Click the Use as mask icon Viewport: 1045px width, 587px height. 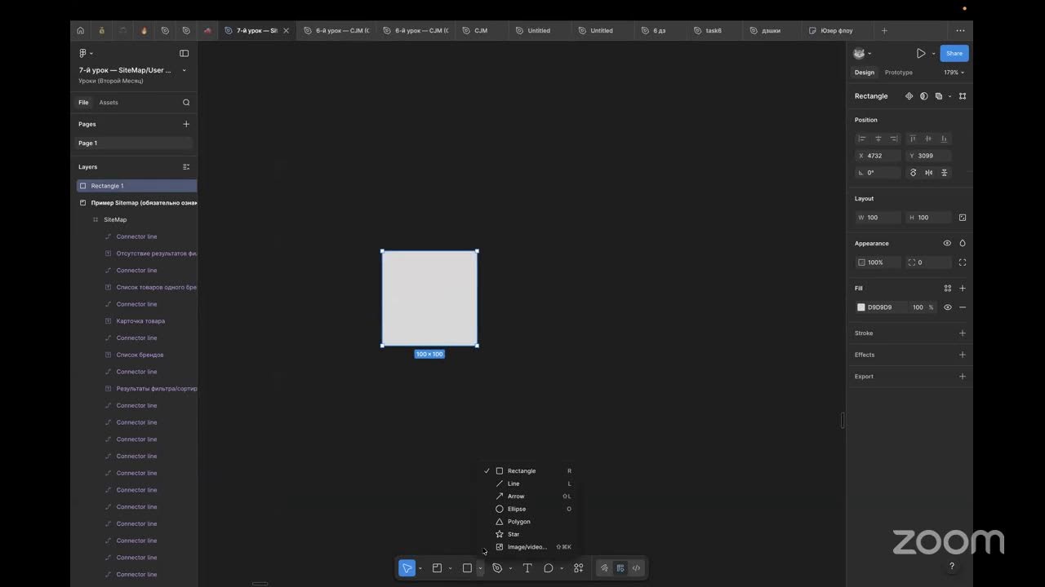point(924,96)
